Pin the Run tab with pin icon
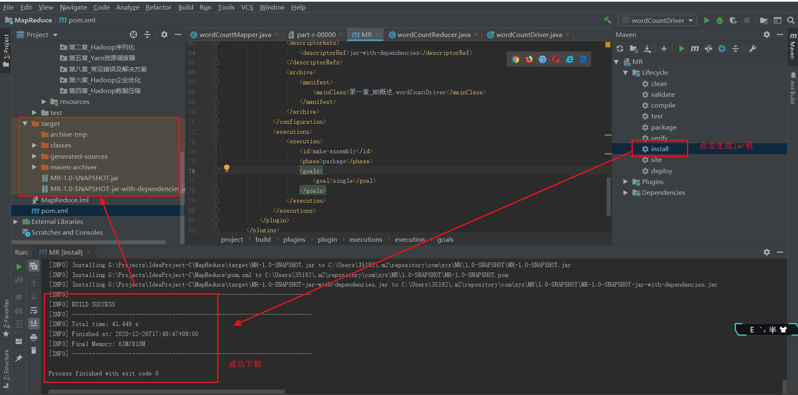This screenshot has width=798, height=395. point(19,358)
